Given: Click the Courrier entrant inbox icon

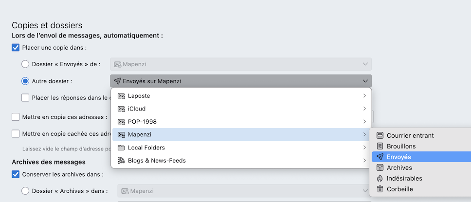Looking at the screenshot, I should point(380,135).
